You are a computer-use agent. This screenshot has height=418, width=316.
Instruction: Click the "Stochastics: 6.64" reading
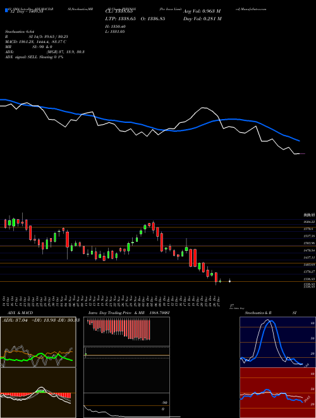pyautogui.click(x=20, y=32)
